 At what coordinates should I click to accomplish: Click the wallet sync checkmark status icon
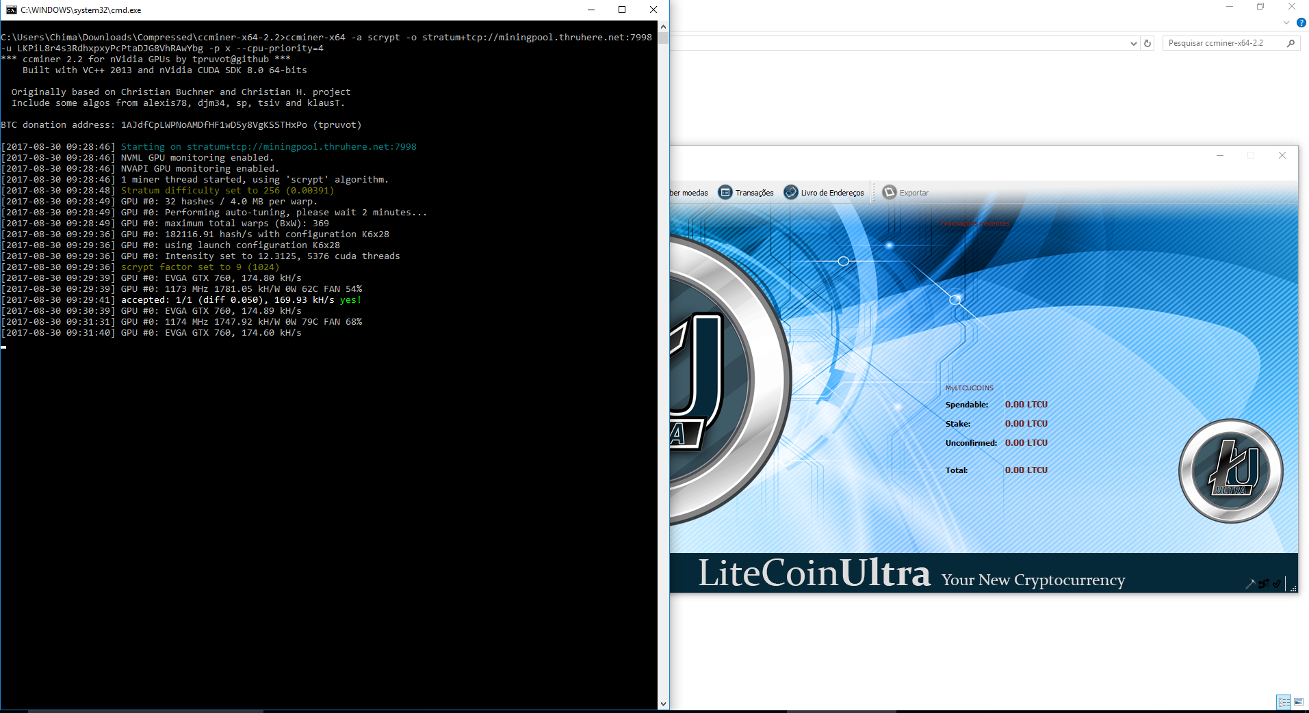[x=1277, y=584]
